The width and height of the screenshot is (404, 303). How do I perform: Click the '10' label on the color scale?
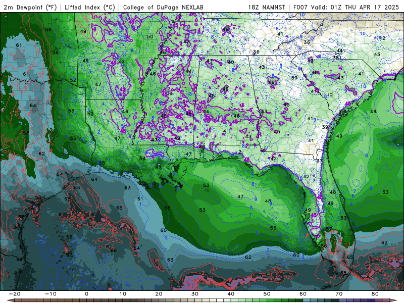(123, 294)
